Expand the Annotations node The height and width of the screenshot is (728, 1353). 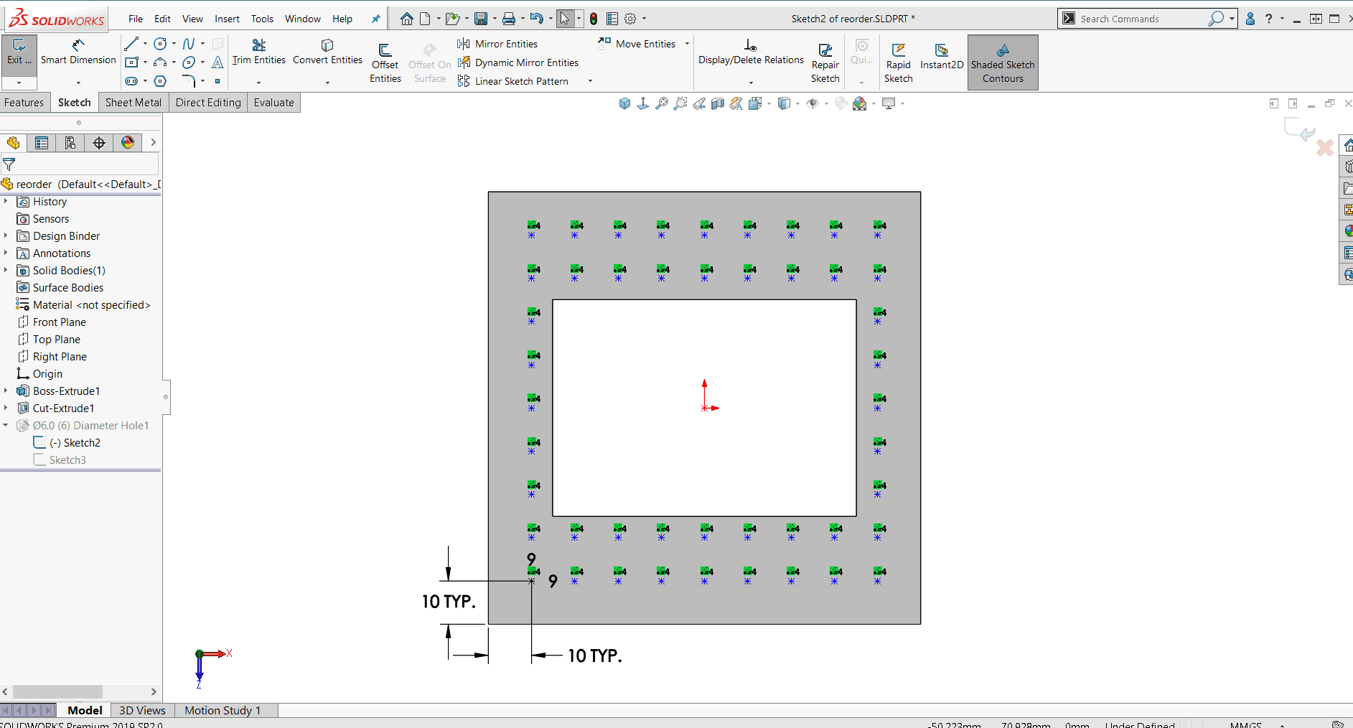pos(6,253)
